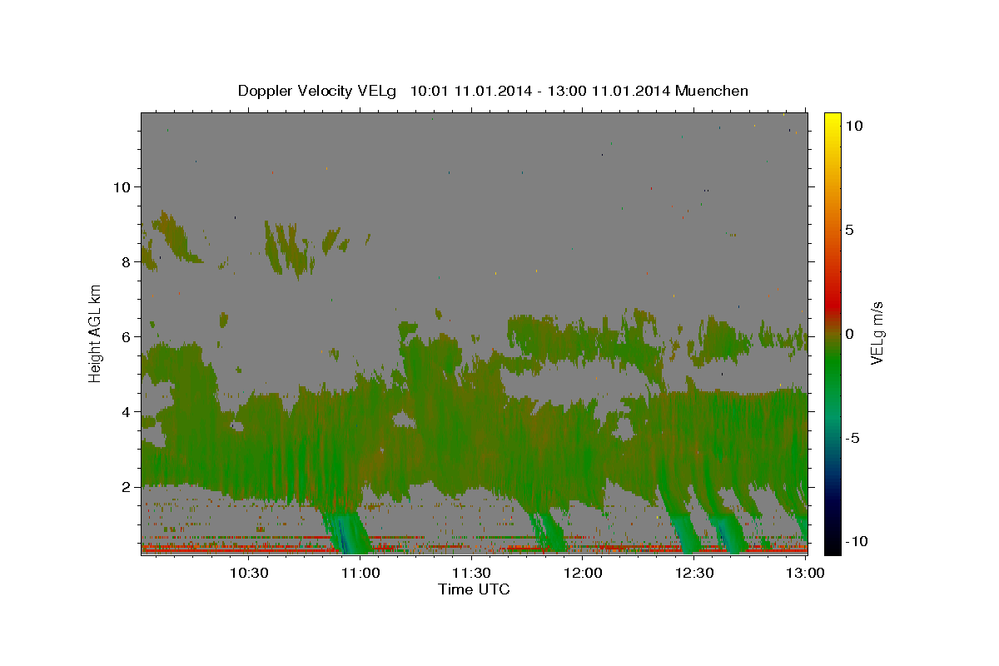
Task: Click the 12:30 time tick label
Action: [x=694, y=573]
